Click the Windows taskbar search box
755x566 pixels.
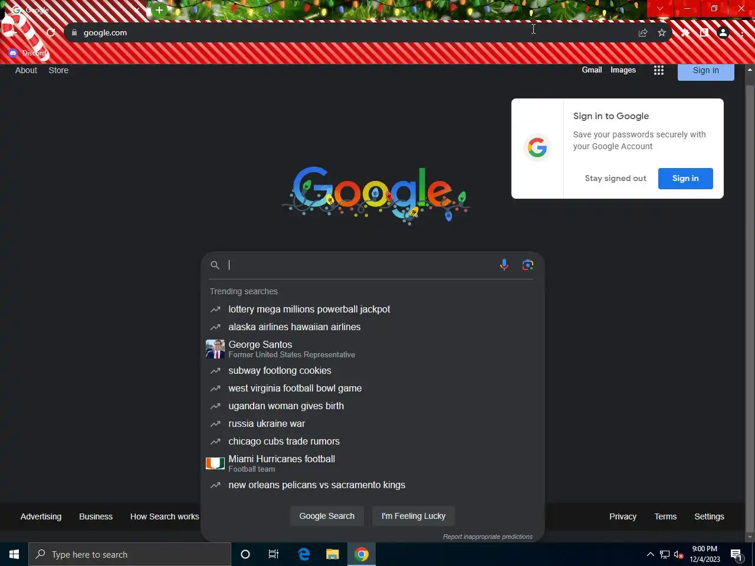click(130, 554)
